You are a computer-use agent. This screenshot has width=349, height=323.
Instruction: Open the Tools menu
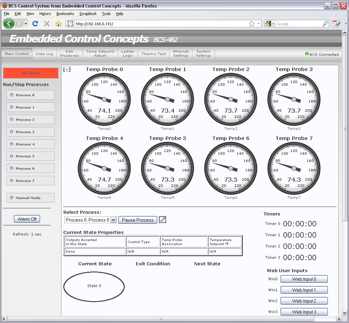[x=106, y=14]
